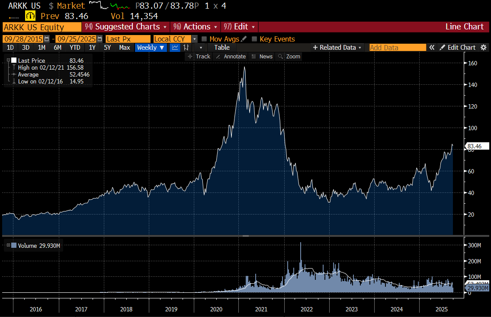Edit moving averages with the pencil icon
This screenshot has width=491, height=317.
(x=244, y=39)
